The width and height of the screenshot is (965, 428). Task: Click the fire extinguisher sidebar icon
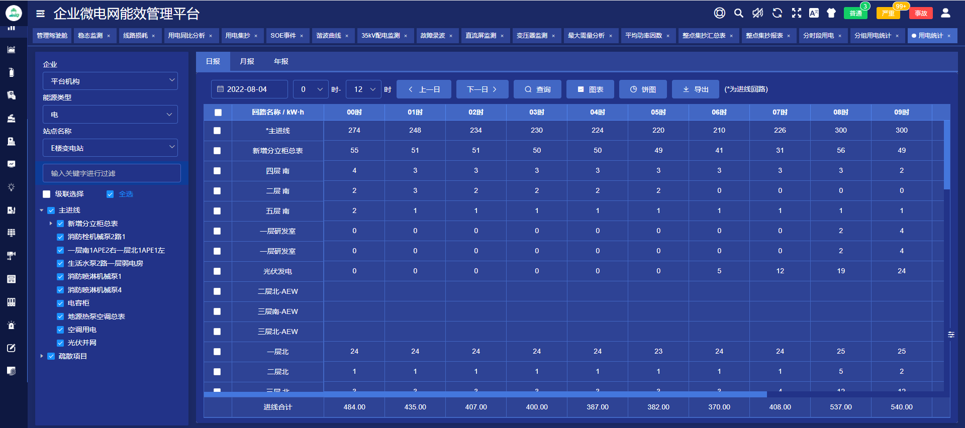click(x=11, y=72)
